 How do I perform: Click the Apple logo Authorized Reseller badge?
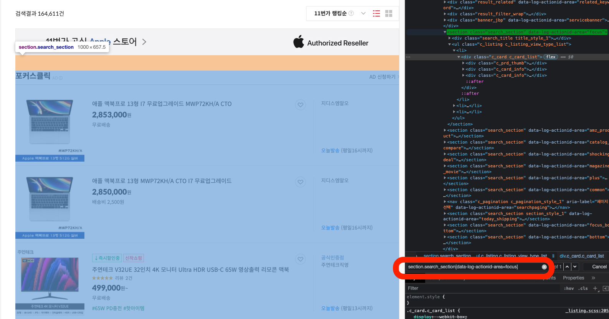click(x=331, y=42)
